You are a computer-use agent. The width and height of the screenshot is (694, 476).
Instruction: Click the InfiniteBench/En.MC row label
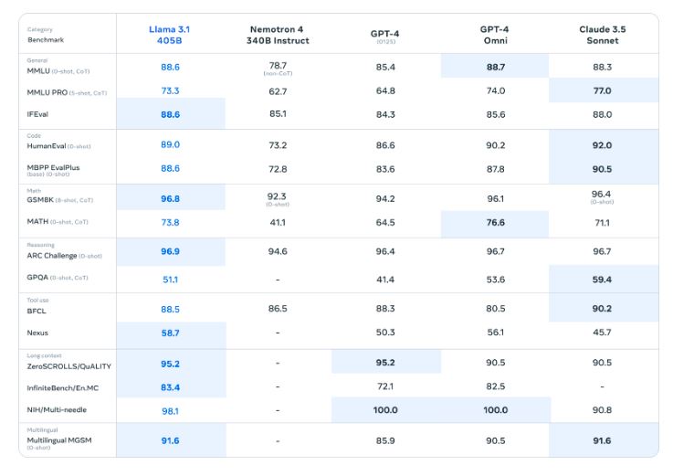(x=63, y=388)
